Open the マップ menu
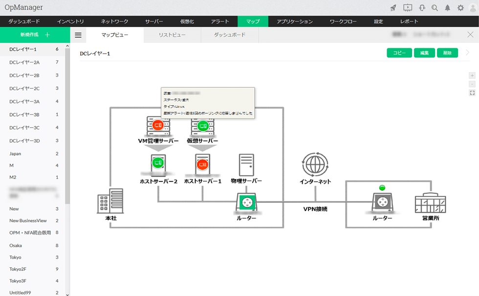The width and height of the screenshot is (479, 296). click(253, 21)
